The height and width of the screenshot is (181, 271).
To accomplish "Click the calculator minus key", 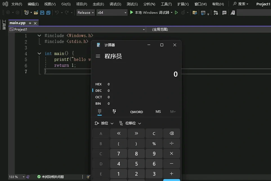I will coord(172,164).
